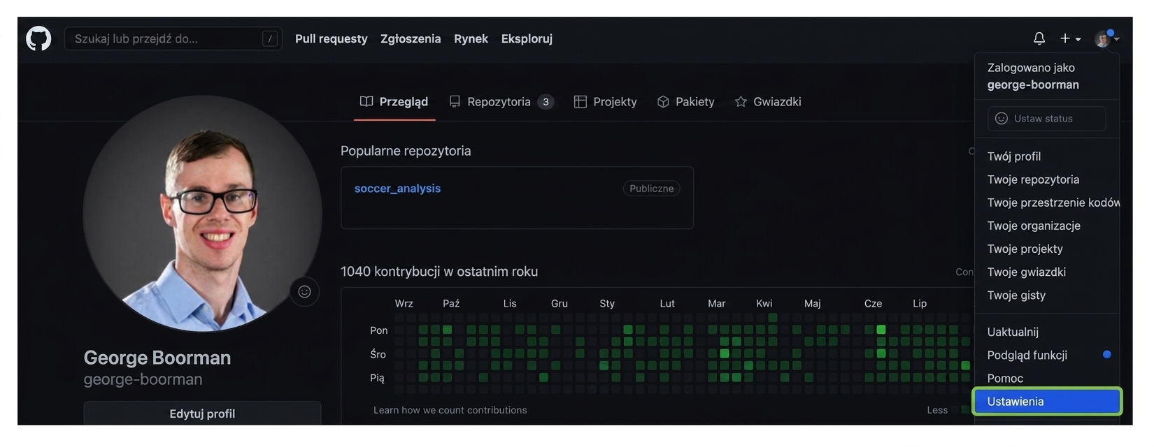Click the Mar month label
Viewport: 1154px width, 447px height.
717,303
